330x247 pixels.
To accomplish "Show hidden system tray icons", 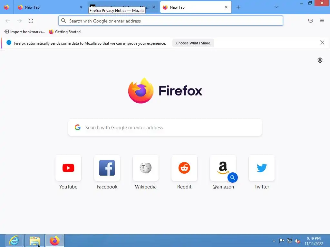I will 274,241.
